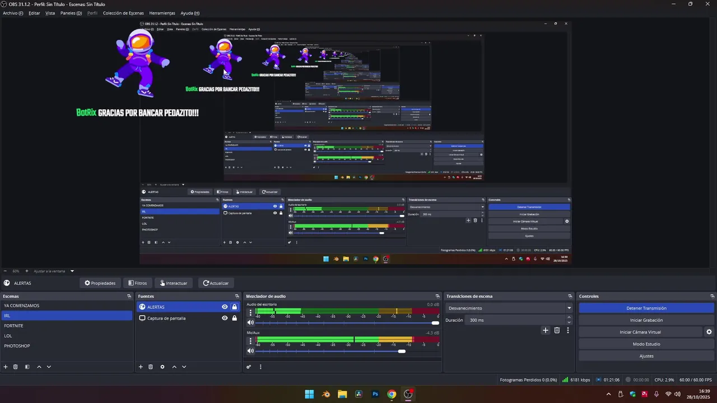The width and height of the screenshot is (717, 403).
Task: Click Mic/Aux volume slider
Action: click(x=347, y=351)
